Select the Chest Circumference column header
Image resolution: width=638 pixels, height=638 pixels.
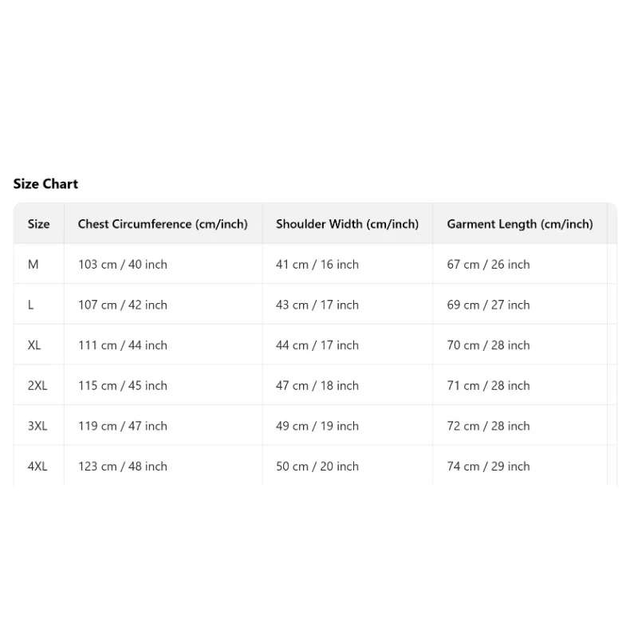pyautogui.click(x=163, y=224)
